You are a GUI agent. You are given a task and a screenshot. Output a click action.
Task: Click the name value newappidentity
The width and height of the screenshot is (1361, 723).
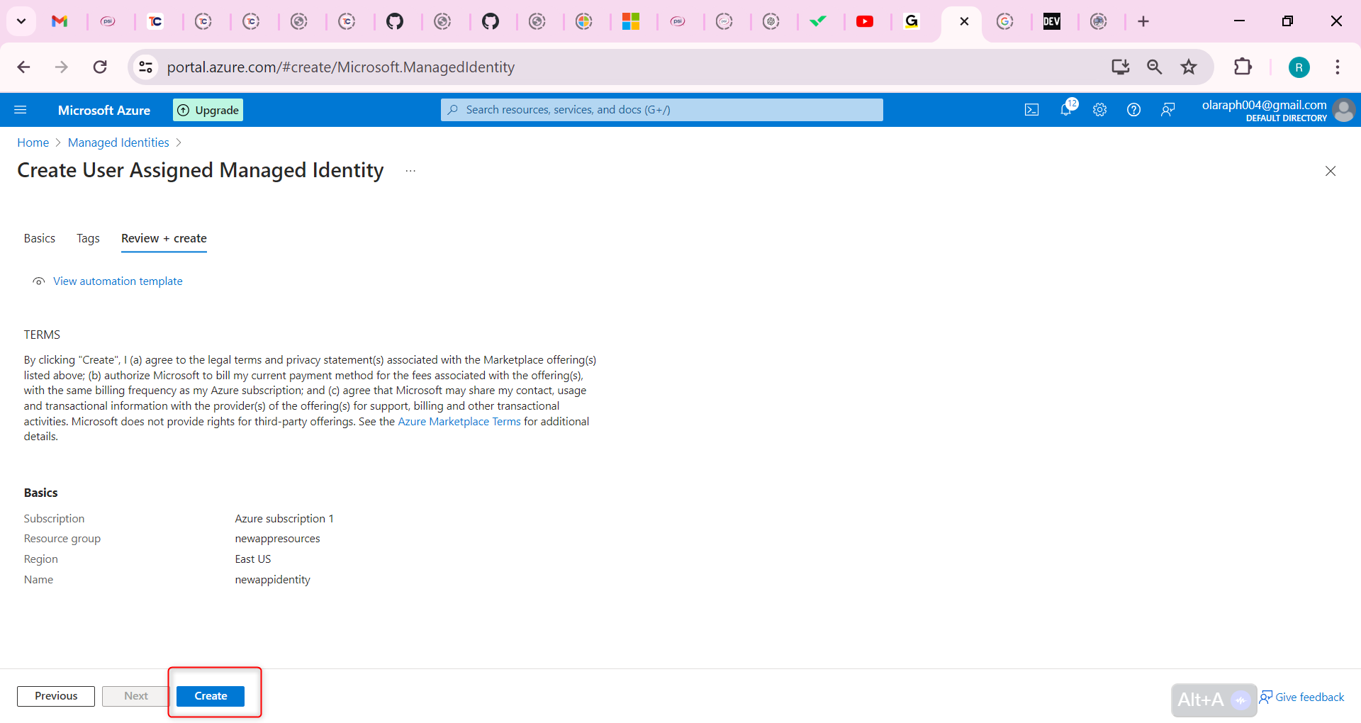[272, 580]
